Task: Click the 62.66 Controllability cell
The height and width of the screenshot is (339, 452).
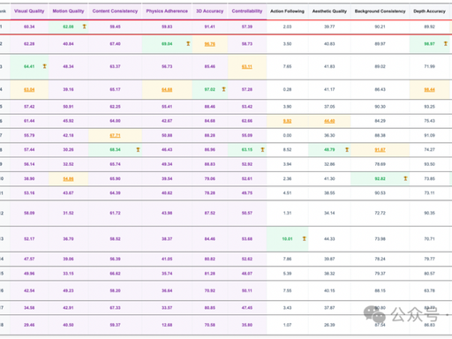Action: pyautogui.click(x=247, y=121)
